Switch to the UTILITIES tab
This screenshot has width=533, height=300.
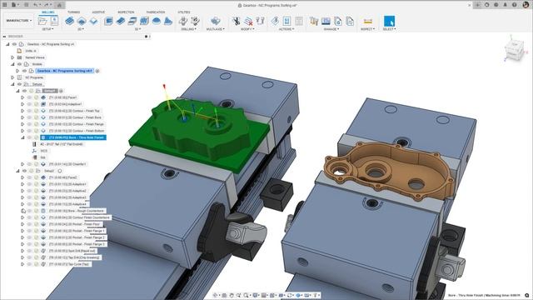[x=184, y=12]
